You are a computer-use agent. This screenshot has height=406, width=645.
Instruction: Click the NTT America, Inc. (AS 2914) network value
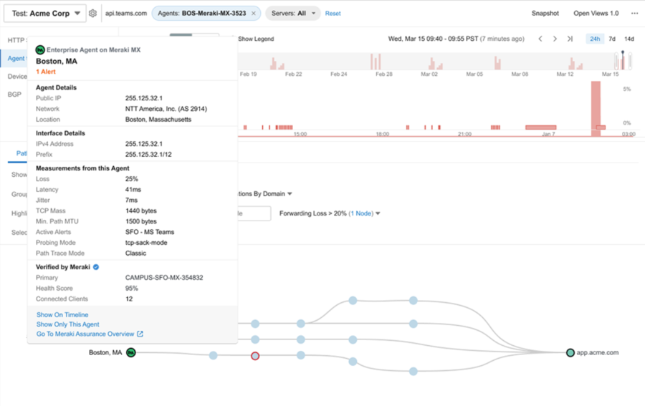166,109
